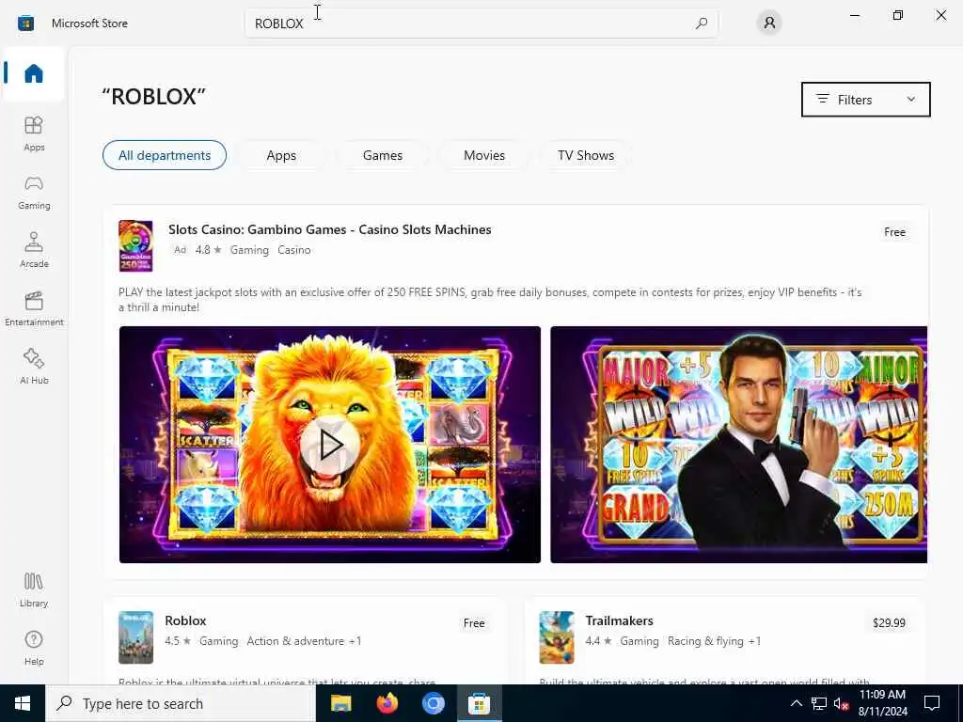Open the notifications action center

(932, 703)
